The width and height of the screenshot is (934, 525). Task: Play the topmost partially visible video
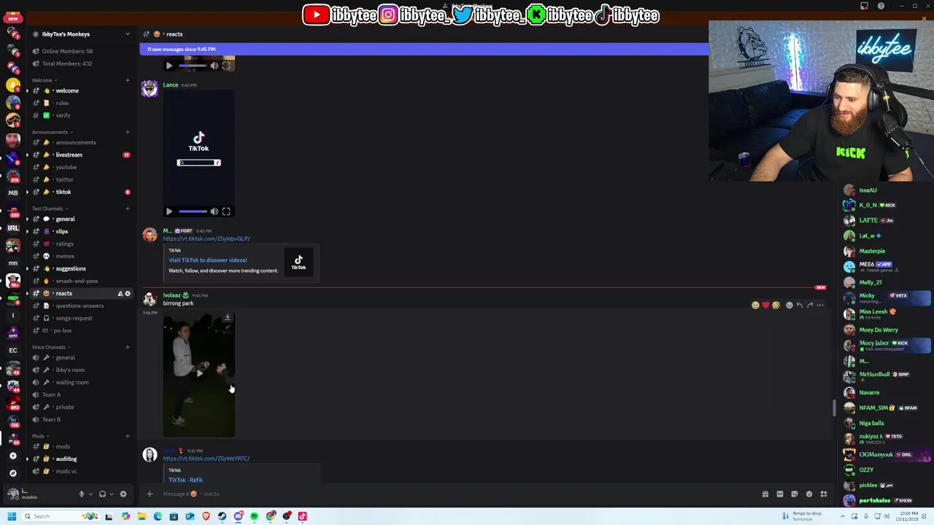(169, 66)
